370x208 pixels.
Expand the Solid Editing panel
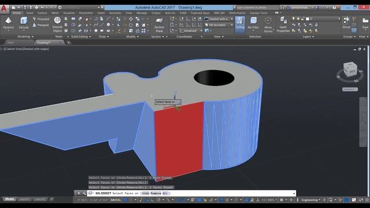pyautogui.click(x=81, y=36)
